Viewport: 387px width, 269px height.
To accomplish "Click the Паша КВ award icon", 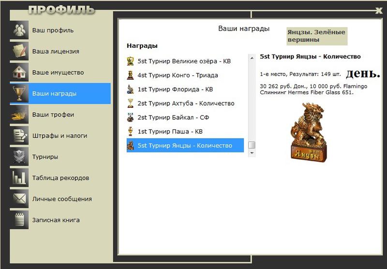I will click(x=130, y=131).
